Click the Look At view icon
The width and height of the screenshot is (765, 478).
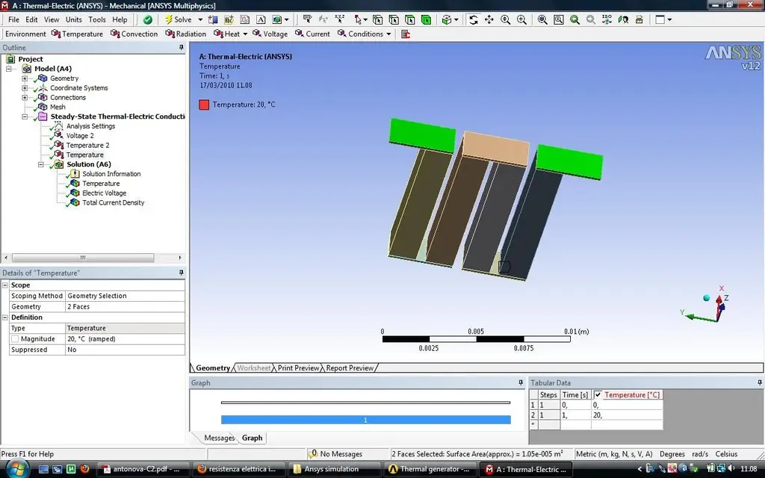point(623,19)
